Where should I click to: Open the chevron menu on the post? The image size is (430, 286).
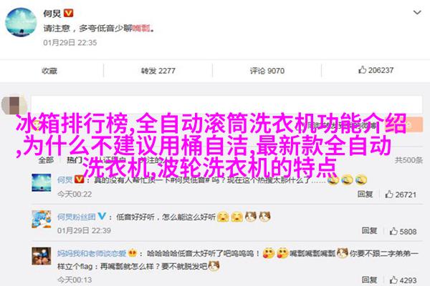pos(417,13)
